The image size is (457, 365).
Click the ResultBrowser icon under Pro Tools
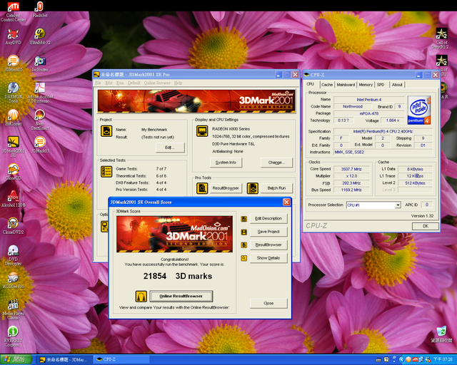(201, 188)
